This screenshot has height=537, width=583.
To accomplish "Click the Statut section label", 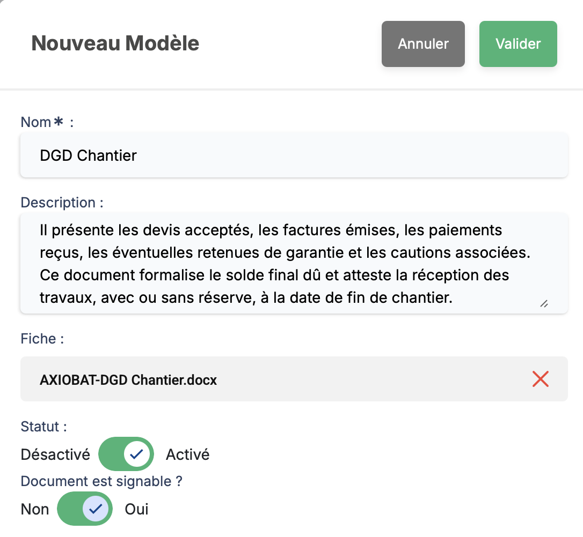I will (x=43, y=427).
